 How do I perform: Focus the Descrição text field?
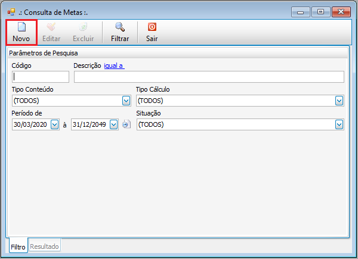coord(209,77)
